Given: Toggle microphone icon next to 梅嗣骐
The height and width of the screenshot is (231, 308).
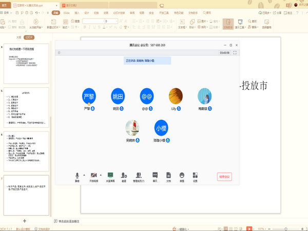Looking at the screenshot, I should [x=210, y=109].
